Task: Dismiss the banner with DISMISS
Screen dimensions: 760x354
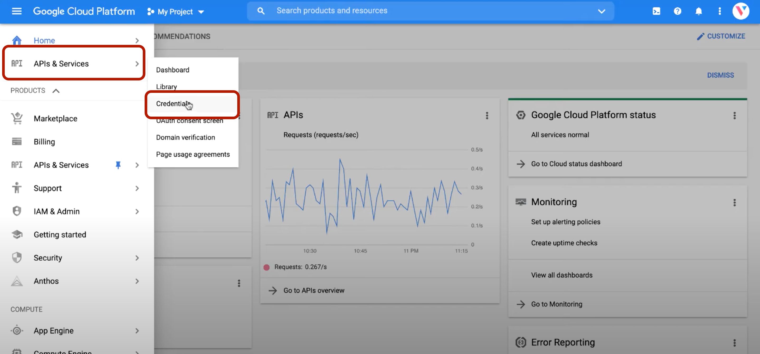Action: (720, 75)
